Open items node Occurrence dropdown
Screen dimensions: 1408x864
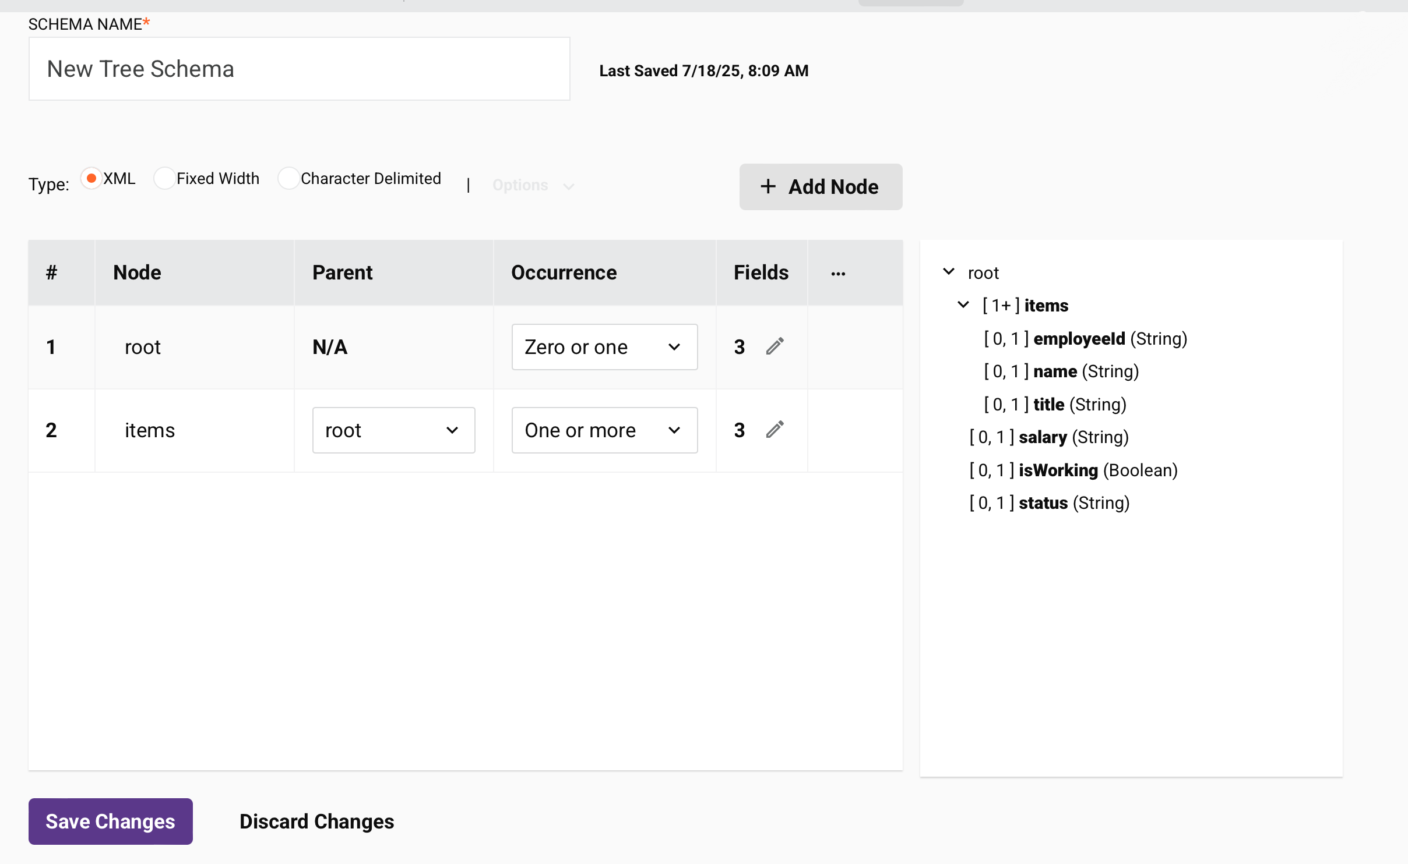(604, 430)
